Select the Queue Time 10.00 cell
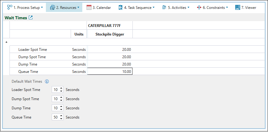The height and width of the screenshot is (132, 268). click(110, 72)
